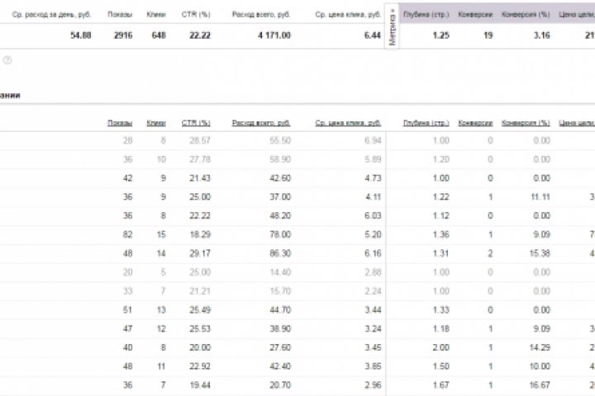Select summary average click price 6.44
Screen dimensions: 595x396
[372, 35]
